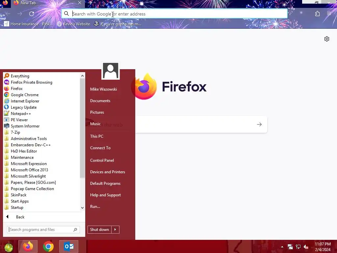Close the New Tab tab
The image size is (337, 253).
(80, 3)
